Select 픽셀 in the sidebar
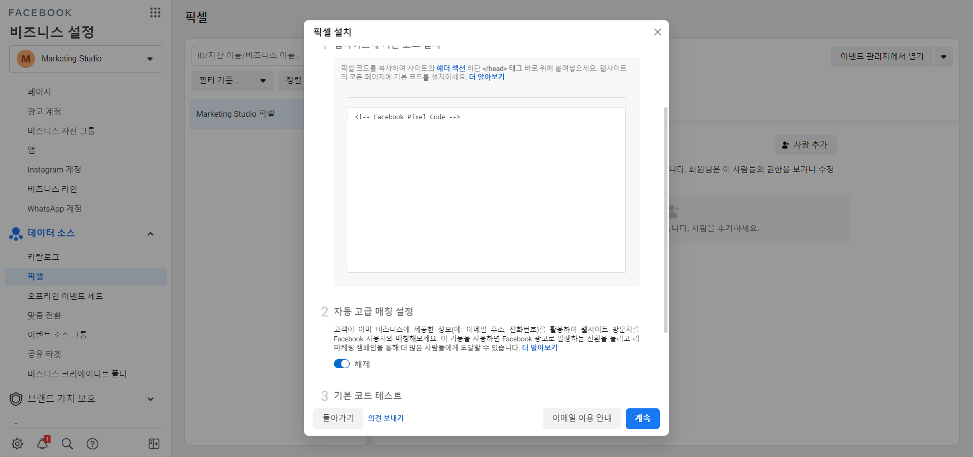973x457 pixels. (86, 277)
